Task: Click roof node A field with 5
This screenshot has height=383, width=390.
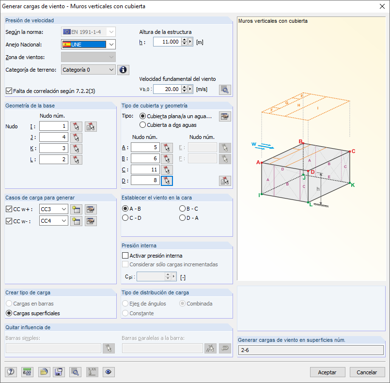Action: (145, 147)
